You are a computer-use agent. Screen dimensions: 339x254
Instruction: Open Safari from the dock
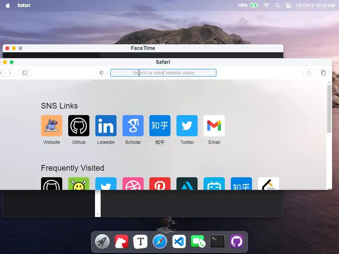(160, 241)
